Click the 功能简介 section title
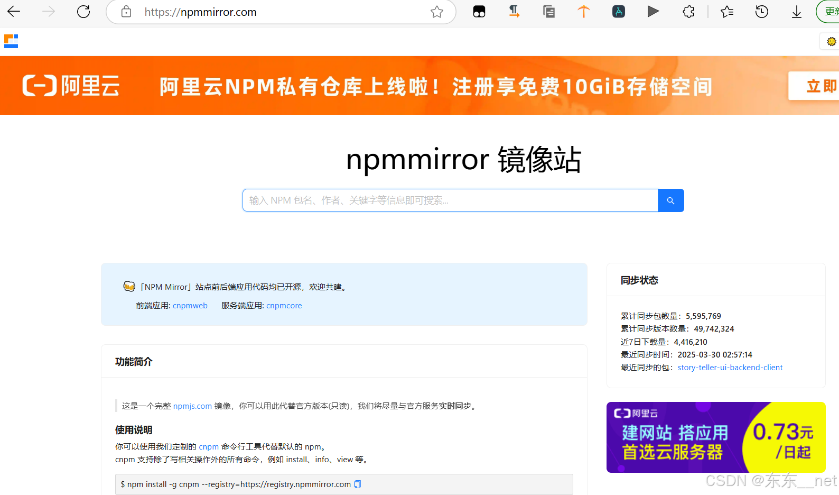839x495 pixels. click(134, 362)
